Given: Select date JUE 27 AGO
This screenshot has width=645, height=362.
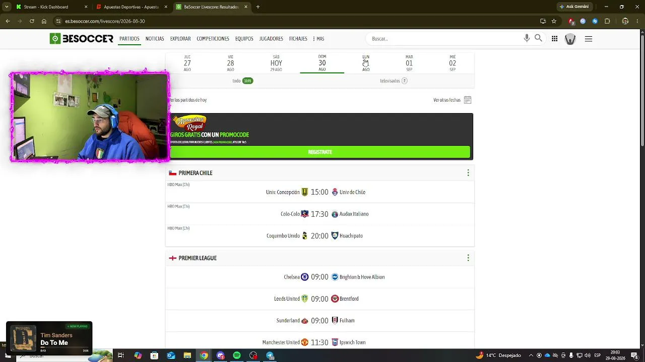Looking at the screenshot, I should [187, 63].
